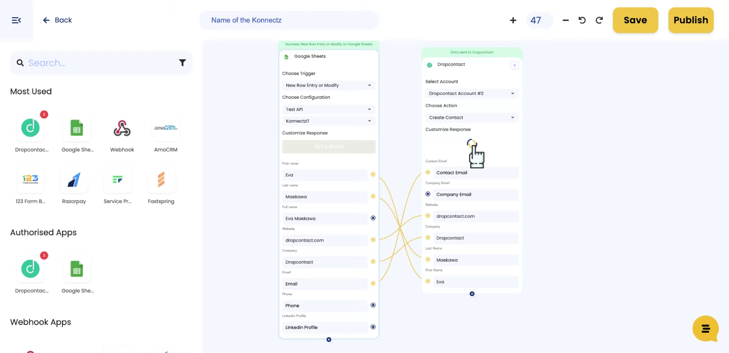
Task: Open the Dropcontact node options icon
Action: (x=514, y=65)
